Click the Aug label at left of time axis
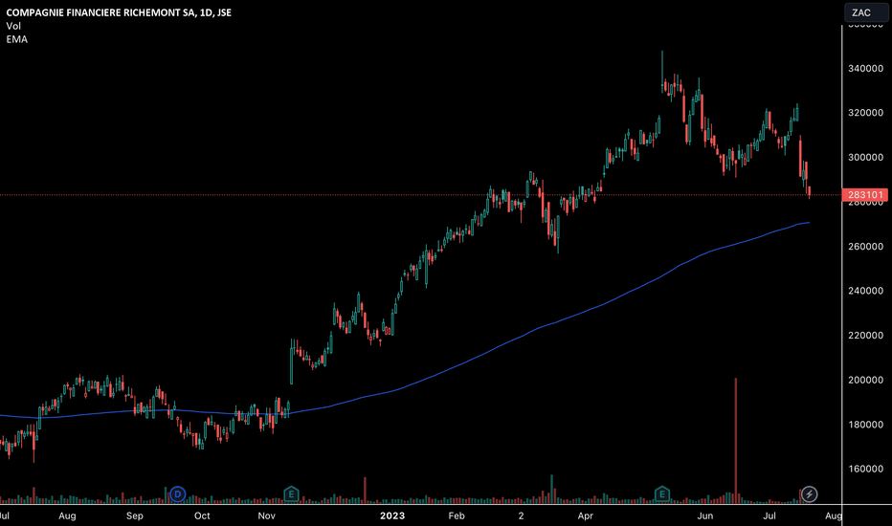Viewport: 892px width, 526px height. coord(67,515)
